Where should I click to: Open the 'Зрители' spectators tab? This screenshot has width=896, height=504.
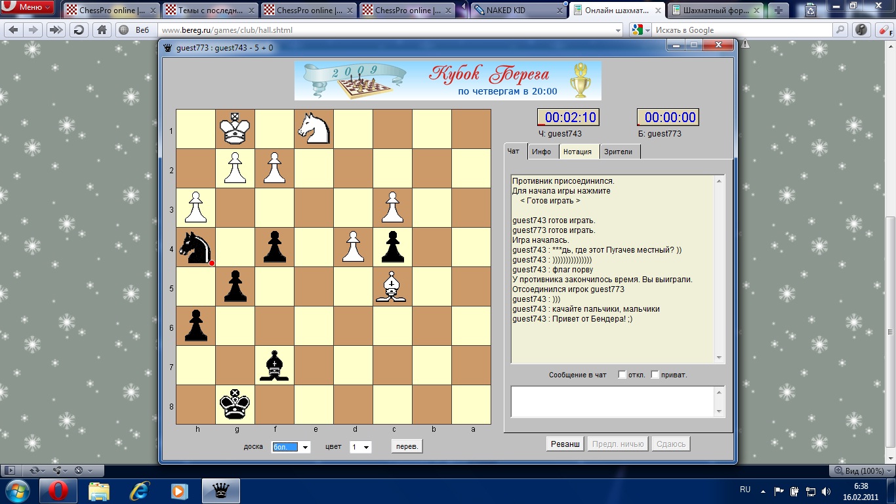click(618, 152)
